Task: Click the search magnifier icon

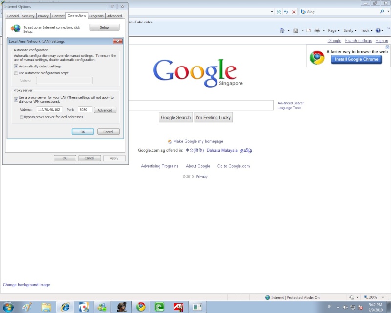Action: click(x=382, y=11)
